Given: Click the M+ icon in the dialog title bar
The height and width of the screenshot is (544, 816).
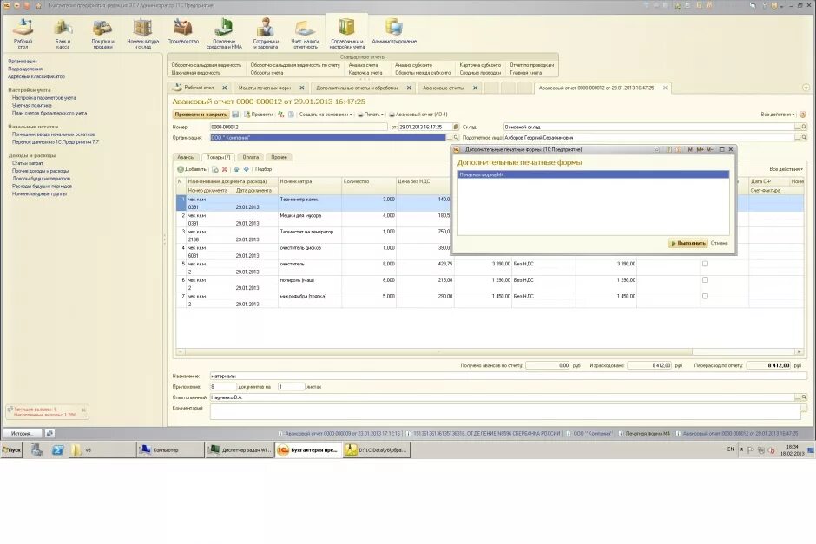Looking at the screenshot, I should tap(700, 150).
